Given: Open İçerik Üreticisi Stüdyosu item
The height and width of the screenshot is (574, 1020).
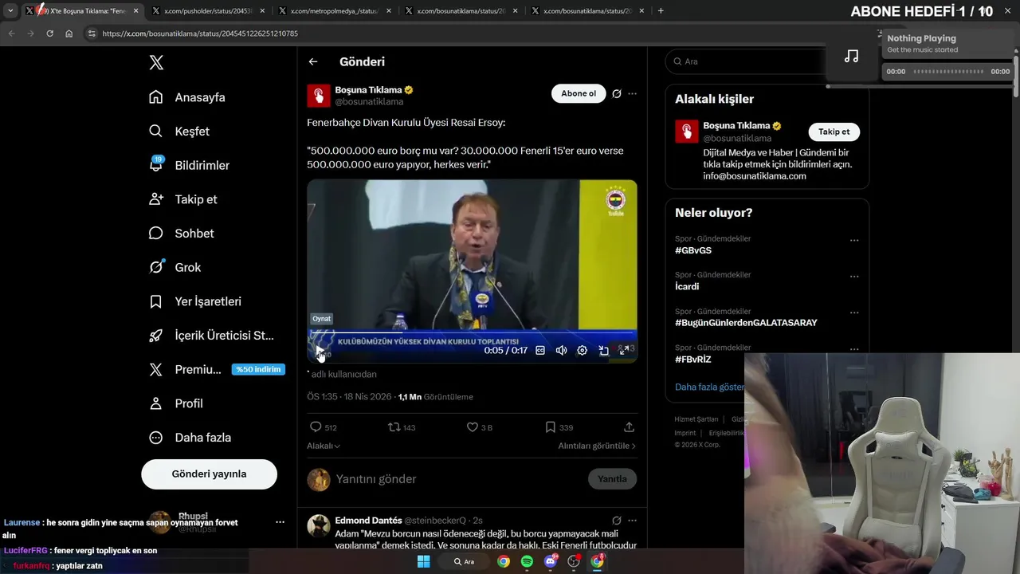Looking at the screenshot, I should [x=212, y=336].
